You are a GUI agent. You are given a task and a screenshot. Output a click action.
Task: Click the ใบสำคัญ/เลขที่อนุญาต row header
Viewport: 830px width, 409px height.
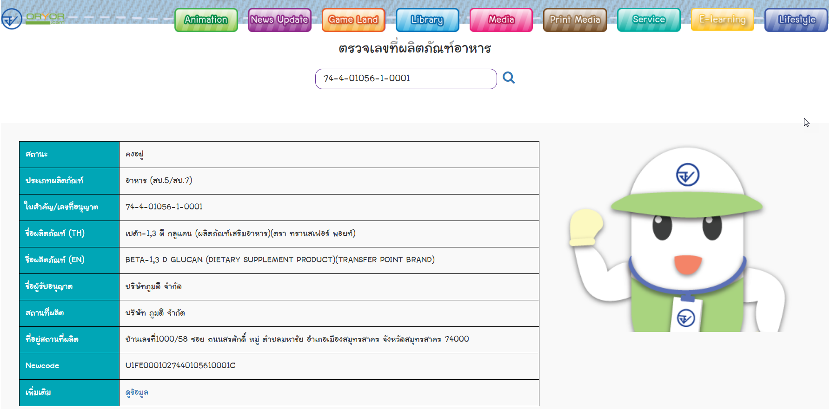69,208
